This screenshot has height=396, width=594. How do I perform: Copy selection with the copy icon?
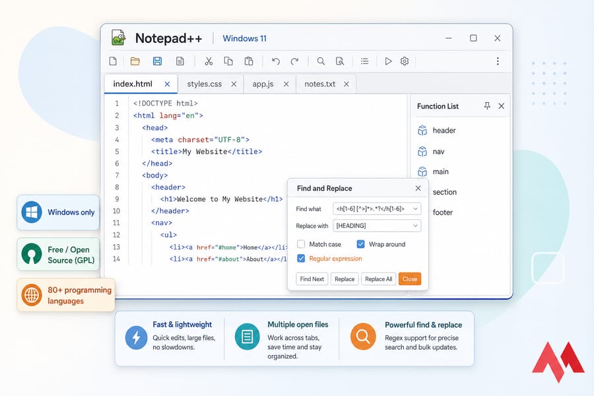228,61
